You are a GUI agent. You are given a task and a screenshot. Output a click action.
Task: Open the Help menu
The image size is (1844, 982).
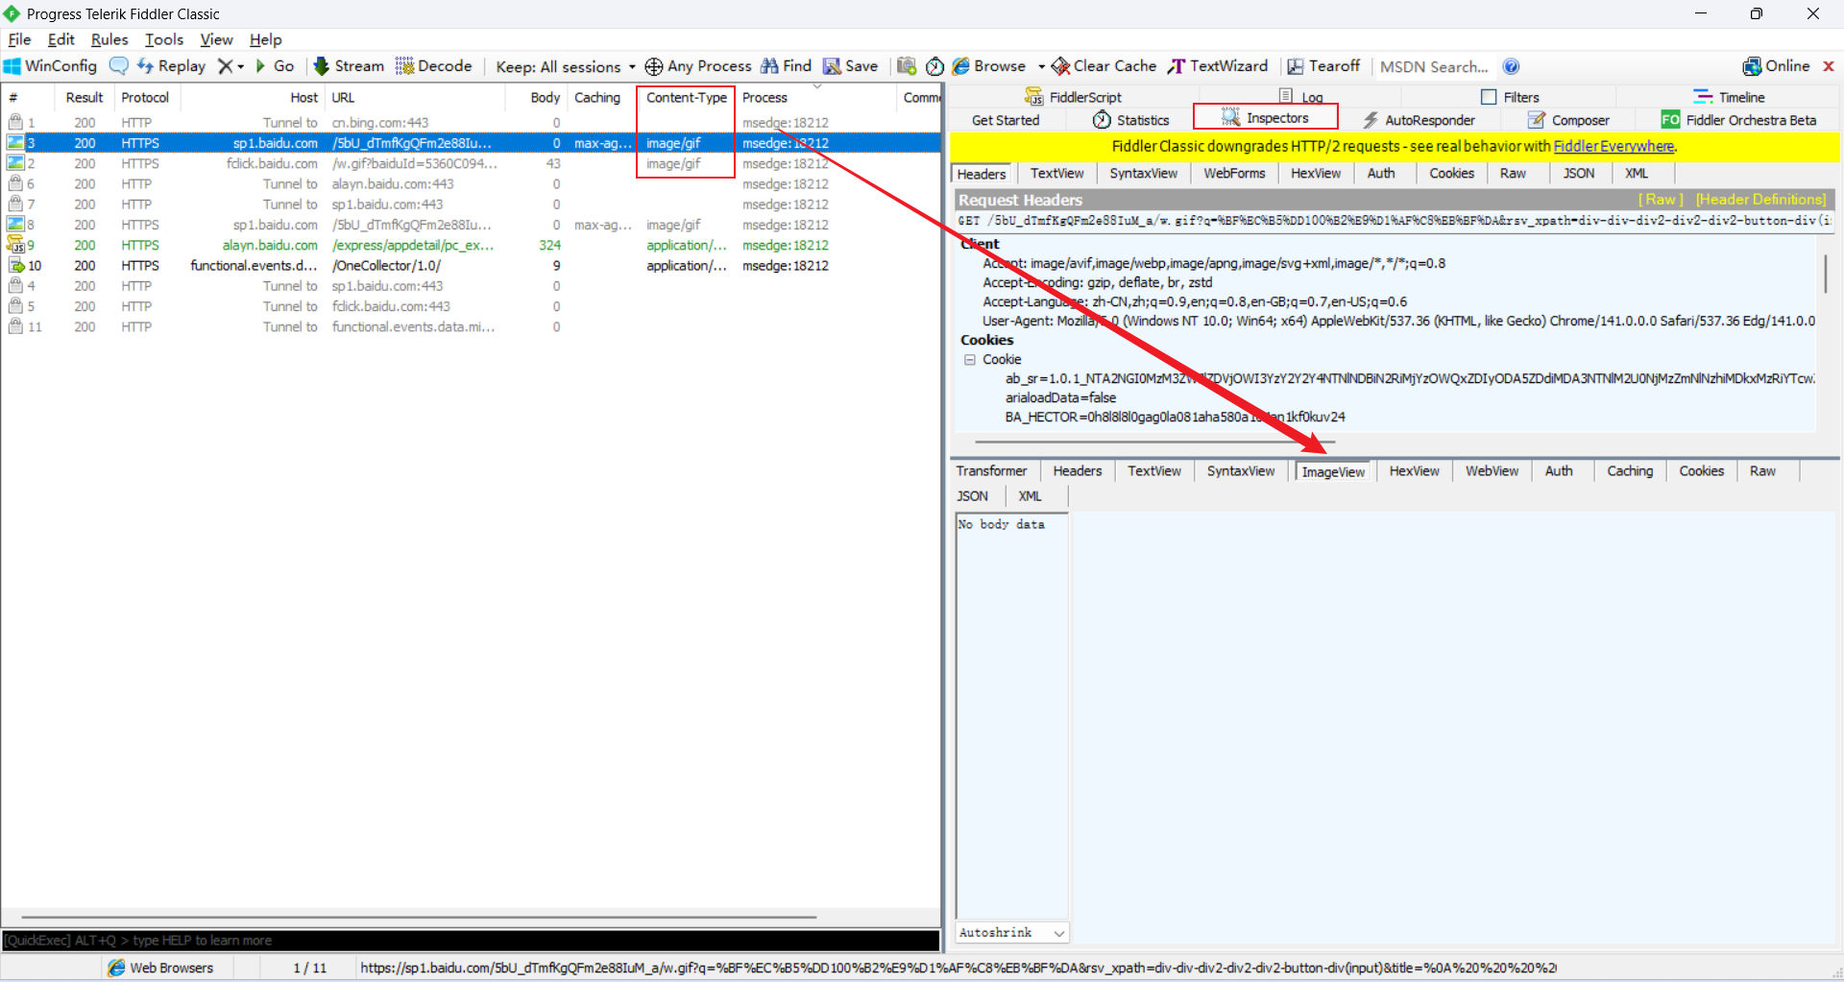coord(266,39)
